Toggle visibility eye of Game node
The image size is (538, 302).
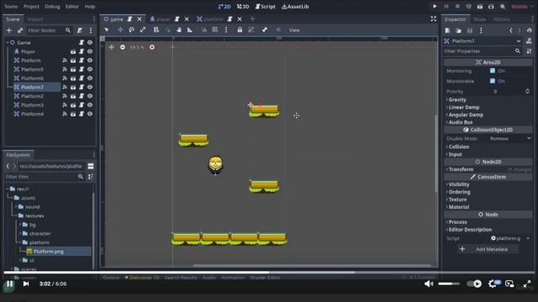[90, 43]
